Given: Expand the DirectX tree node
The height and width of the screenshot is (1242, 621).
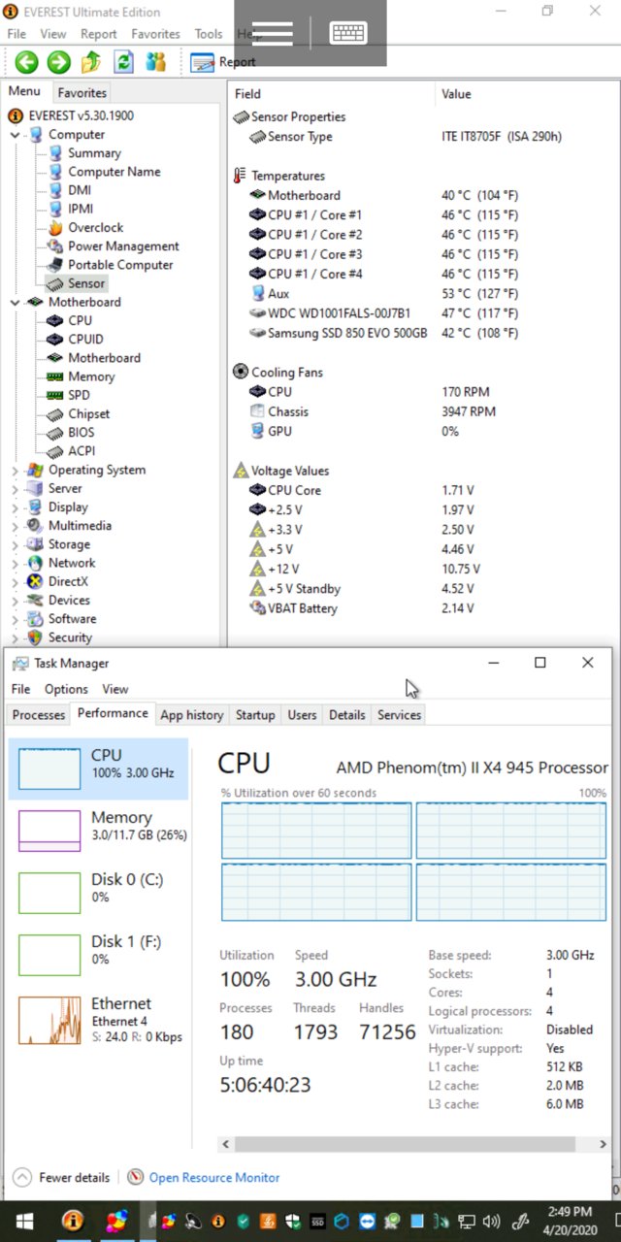Looking at the screenshot, I should (15, 582).
